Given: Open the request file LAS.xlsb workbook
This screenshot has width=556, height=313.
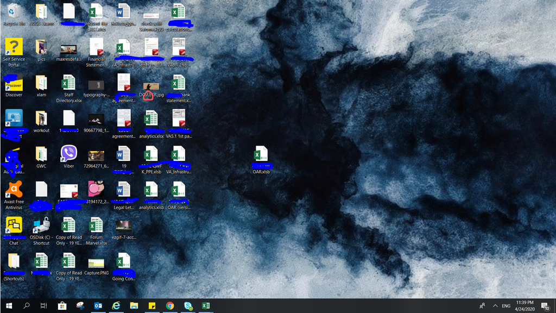Looking at the screenshot, I should 96,17.
